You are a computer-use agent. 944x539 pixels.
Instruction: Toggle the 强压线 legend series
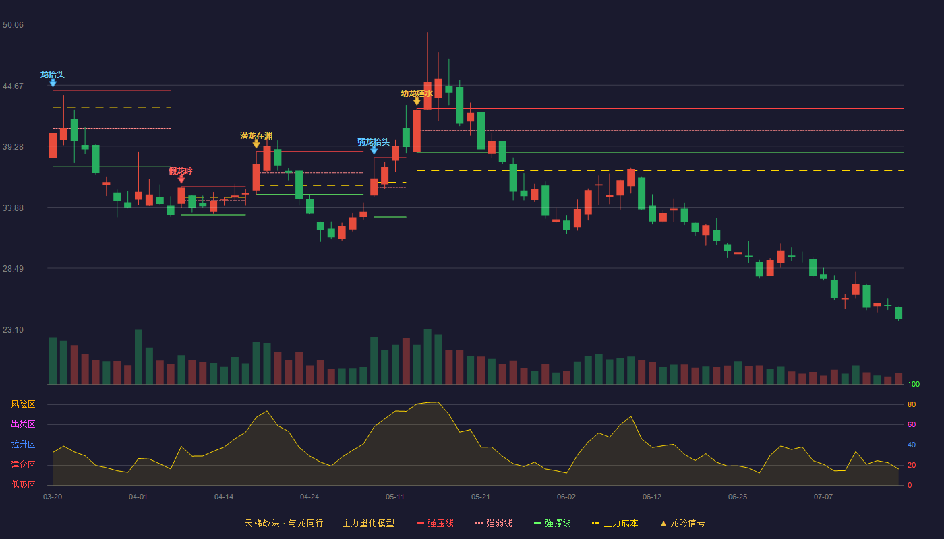435,523
